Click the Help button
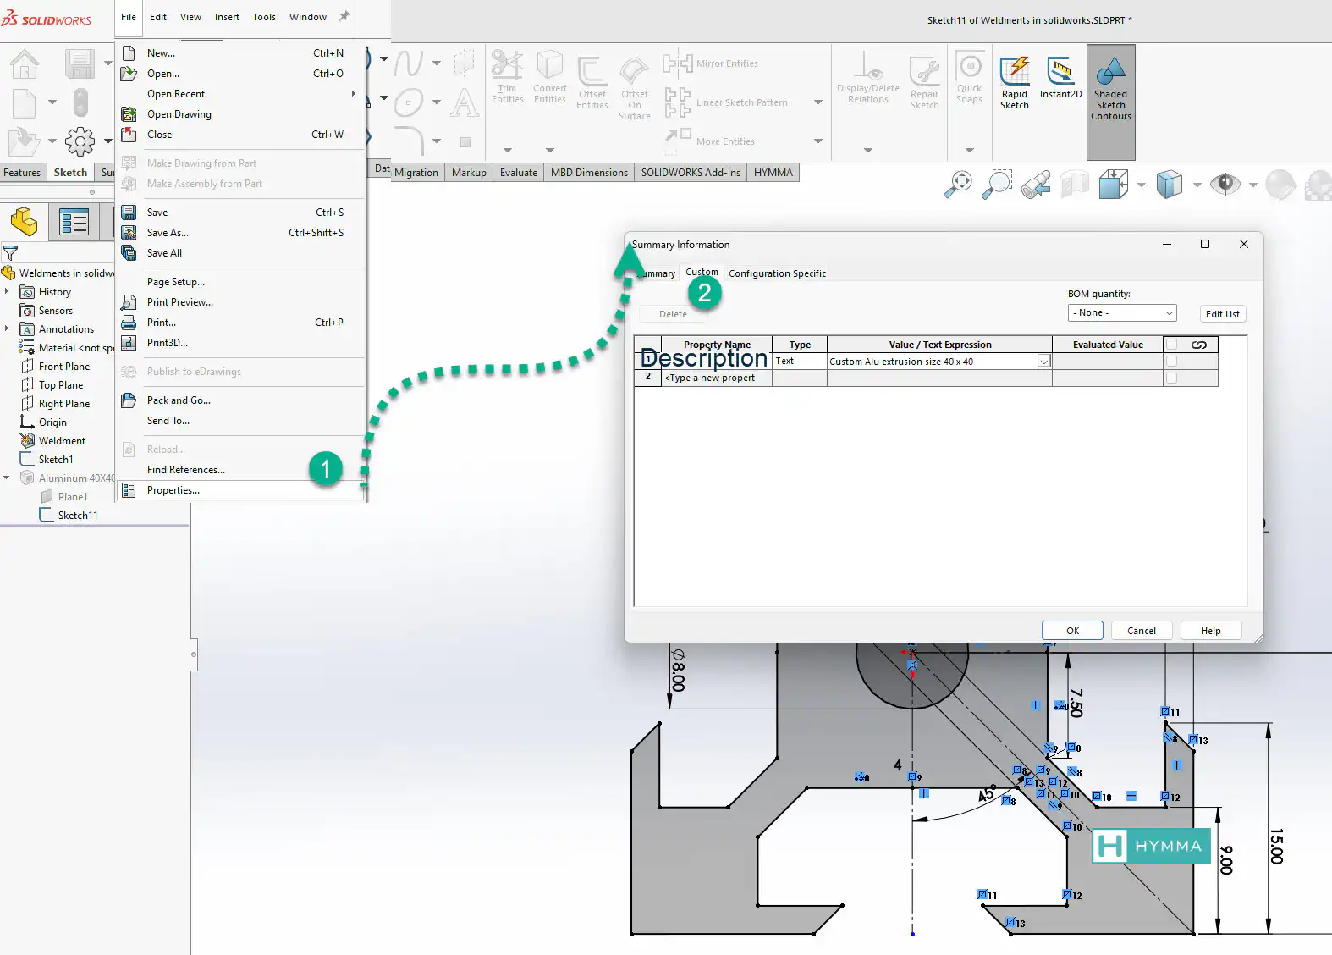 pos(1210,631)
